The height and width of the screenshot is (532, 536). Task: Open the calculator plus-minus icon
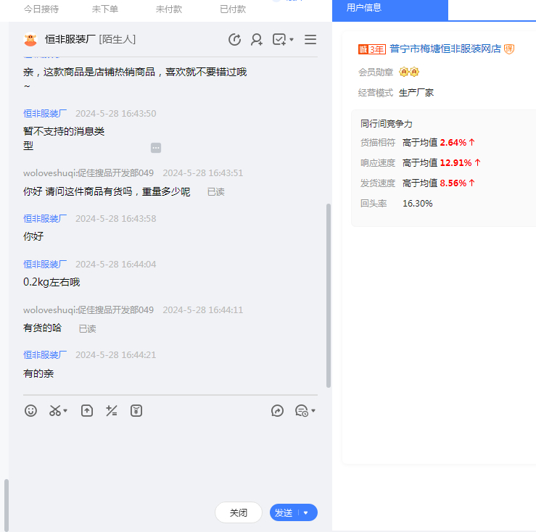tap(112, 410)
